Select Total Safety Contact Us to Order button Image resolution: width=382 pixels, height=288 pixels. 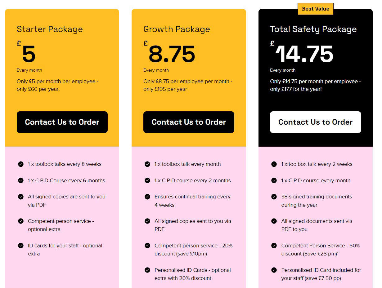(x=315, y=122)
